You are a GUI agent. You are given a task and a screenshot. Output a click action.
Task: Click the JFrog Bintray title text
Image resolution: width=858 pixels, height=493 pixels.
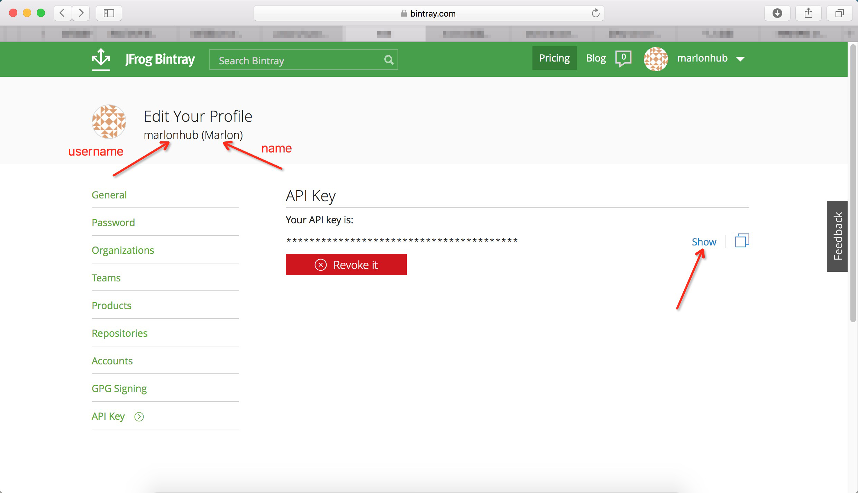coord(160,59)
